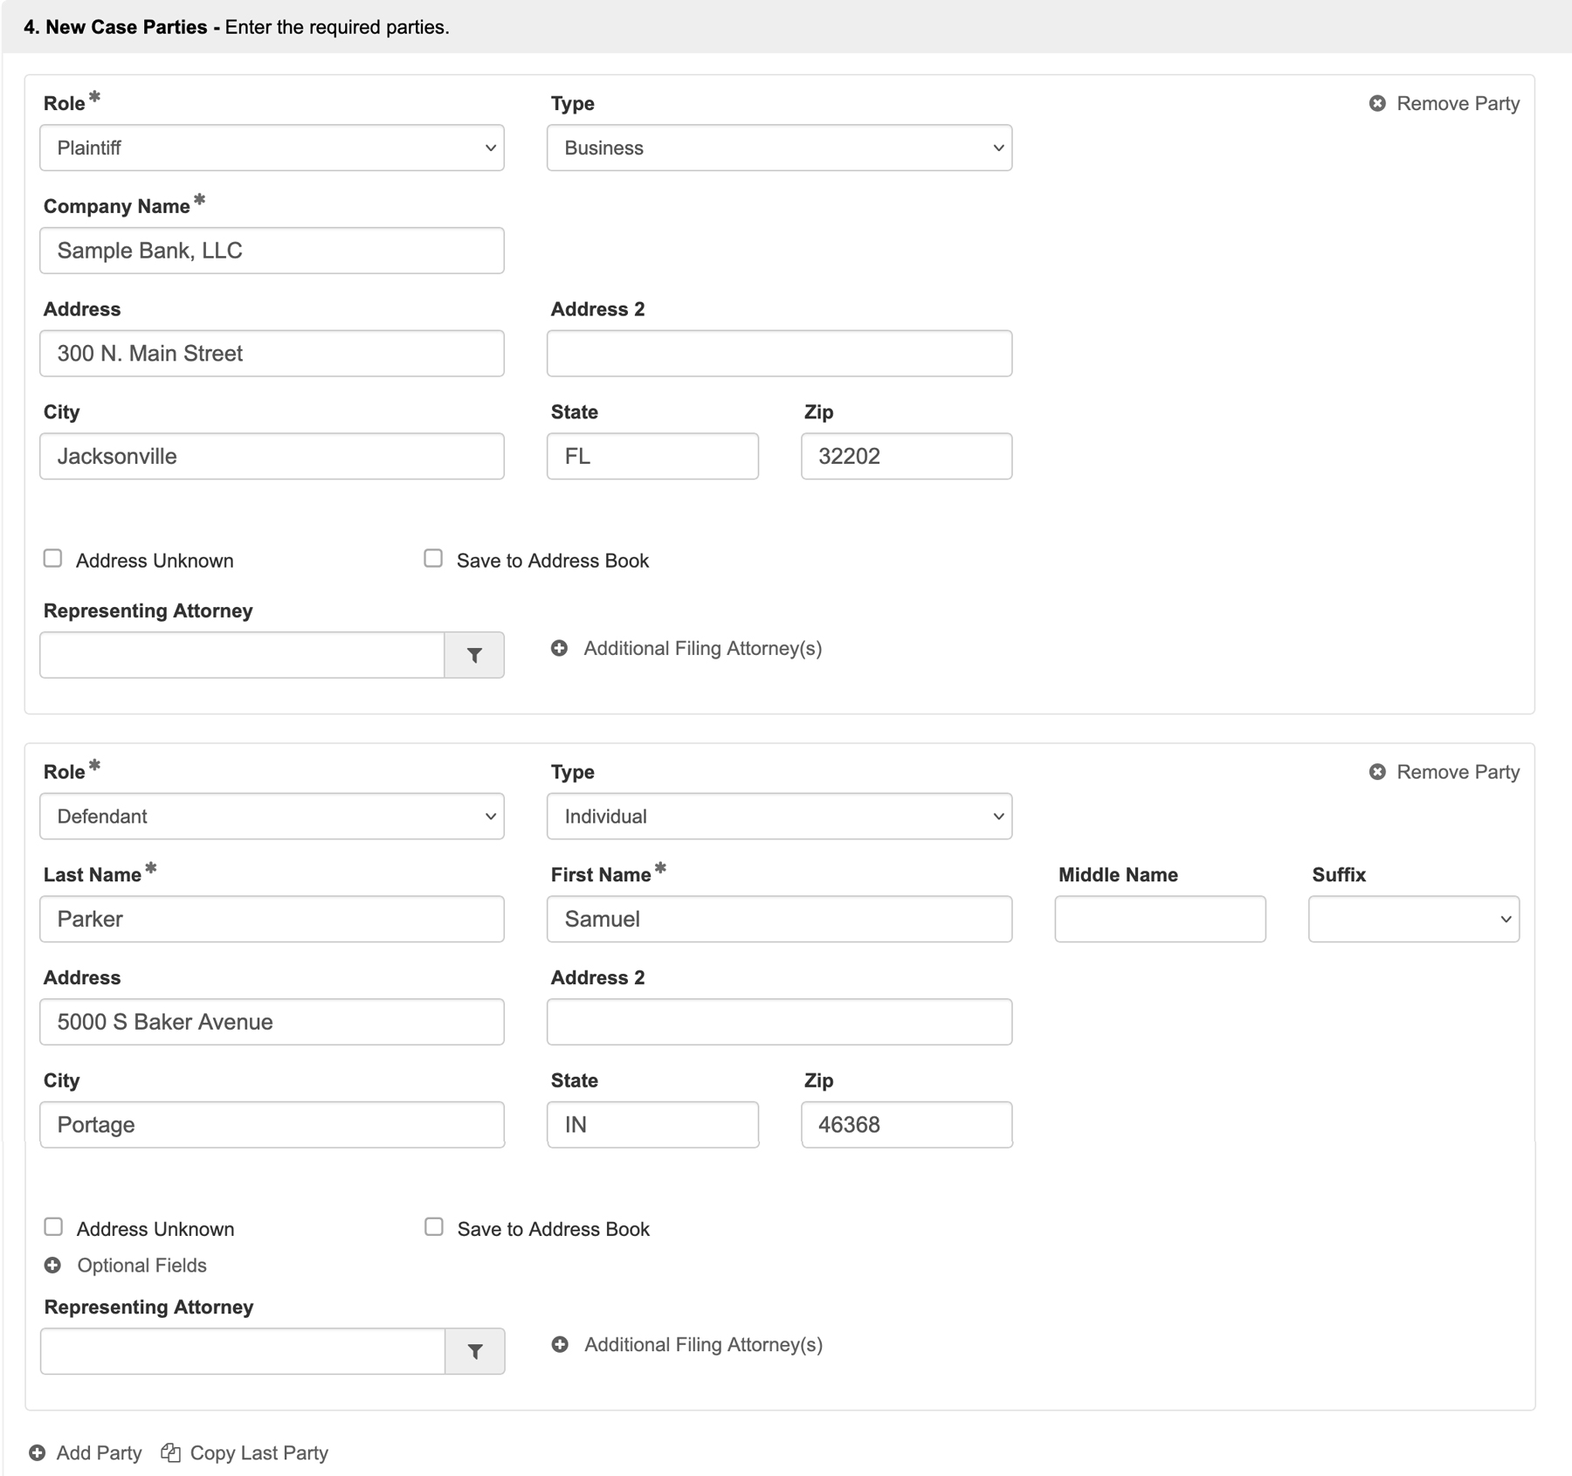Screen dimensions: 1572x1476
Task: Click the Defendant's empty Address 2 field
Action: point(779,1022)
